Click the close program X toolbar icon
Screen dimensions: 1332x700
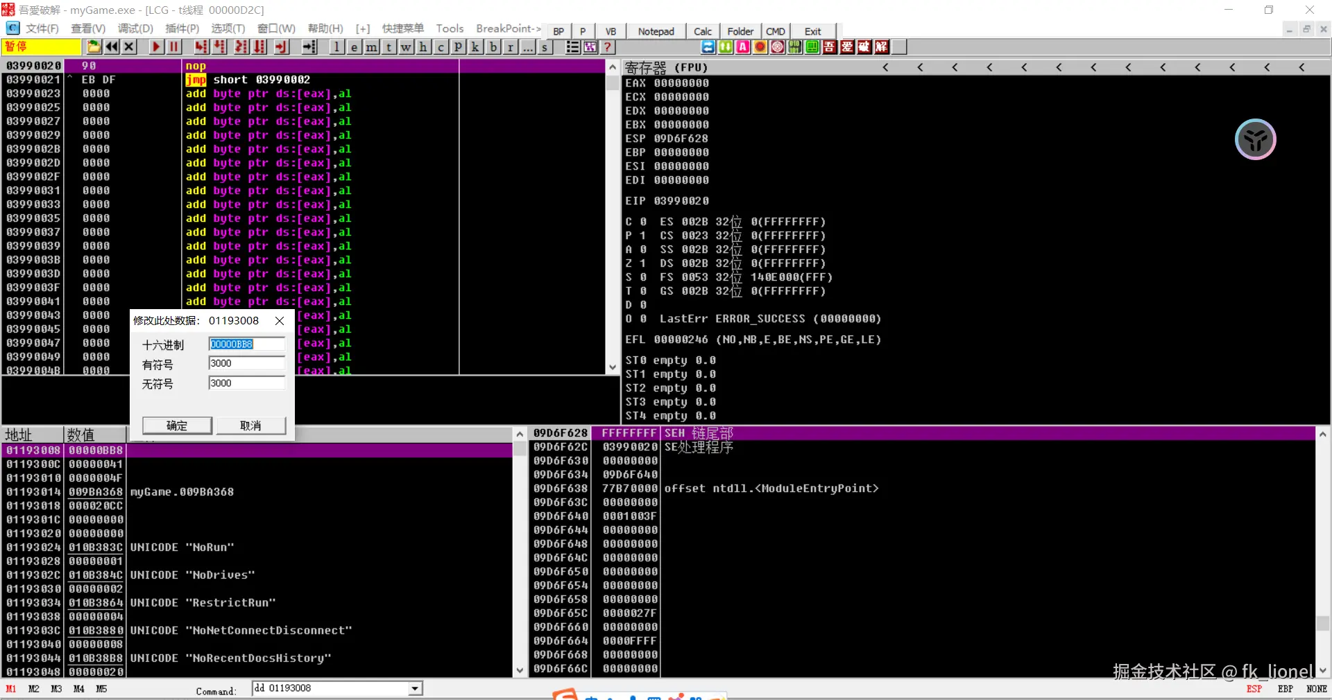[x=128, y=46]
